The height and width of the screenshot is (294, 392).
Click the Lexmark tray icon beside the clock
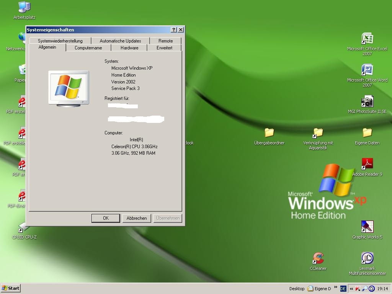[372, 289]
